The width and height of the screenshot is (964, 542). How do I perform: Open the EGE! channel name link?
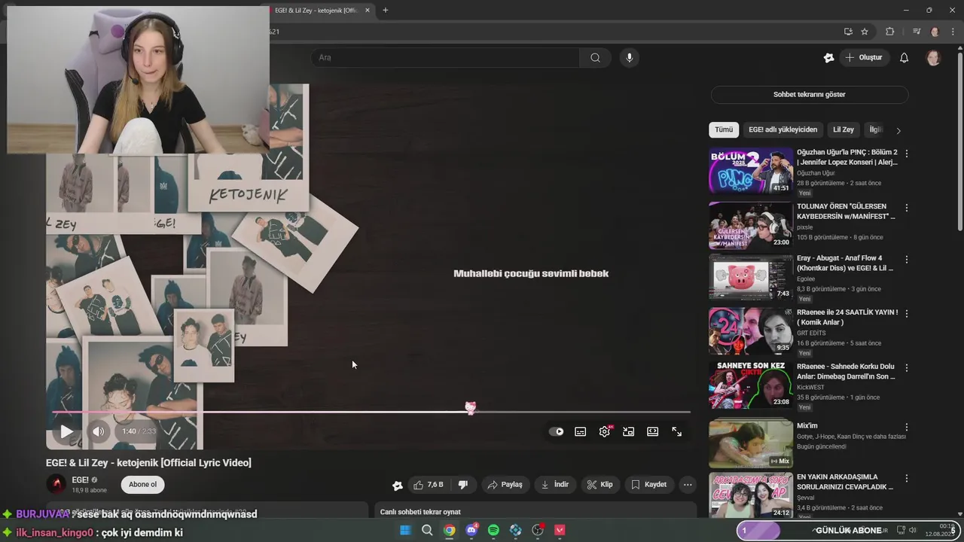pos(80,480)
